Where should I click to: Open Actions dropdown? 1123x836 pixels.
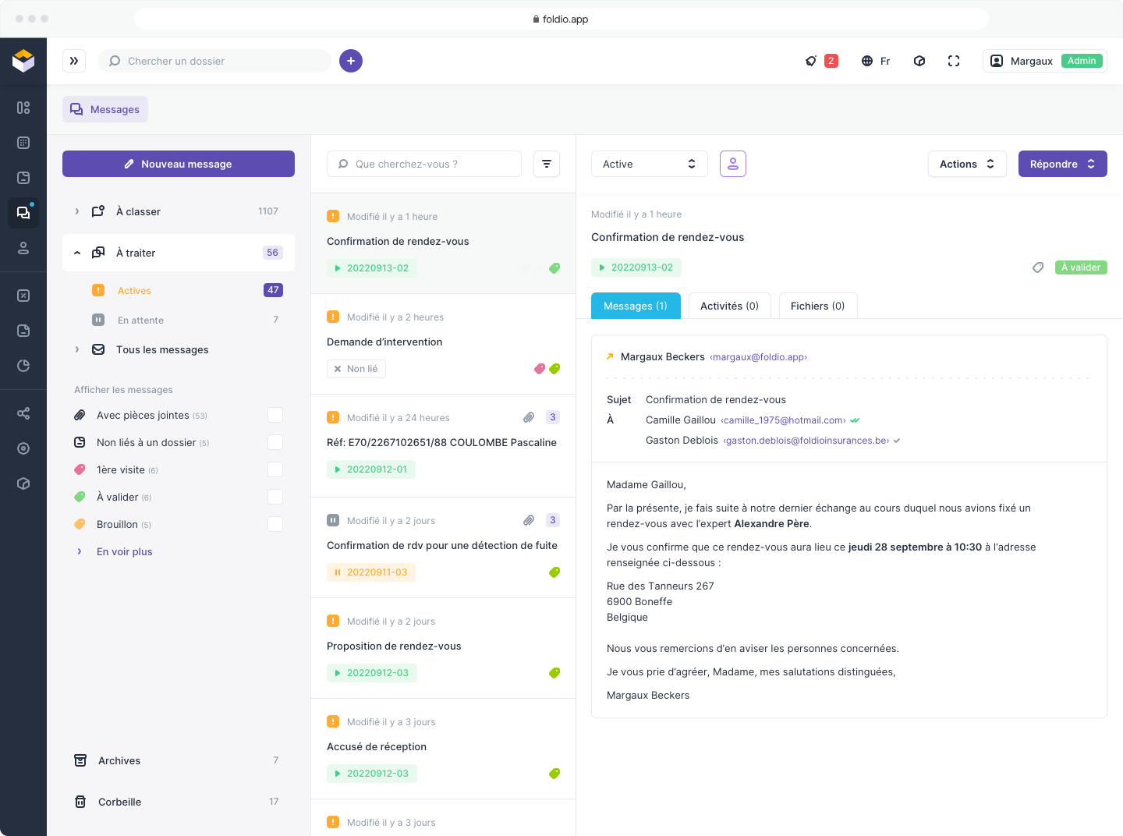[x=967, y=164]
